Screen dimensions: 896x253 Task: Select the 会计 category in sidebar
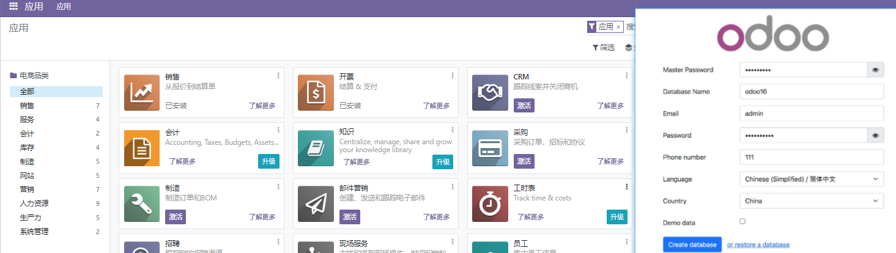(x=56, y=133)
